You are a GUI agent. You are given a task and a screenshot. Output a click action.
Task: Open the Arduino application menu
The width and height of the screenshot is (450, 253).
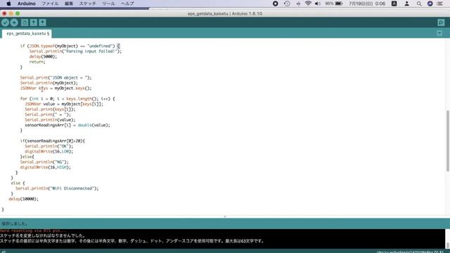(x=27, y=4)
